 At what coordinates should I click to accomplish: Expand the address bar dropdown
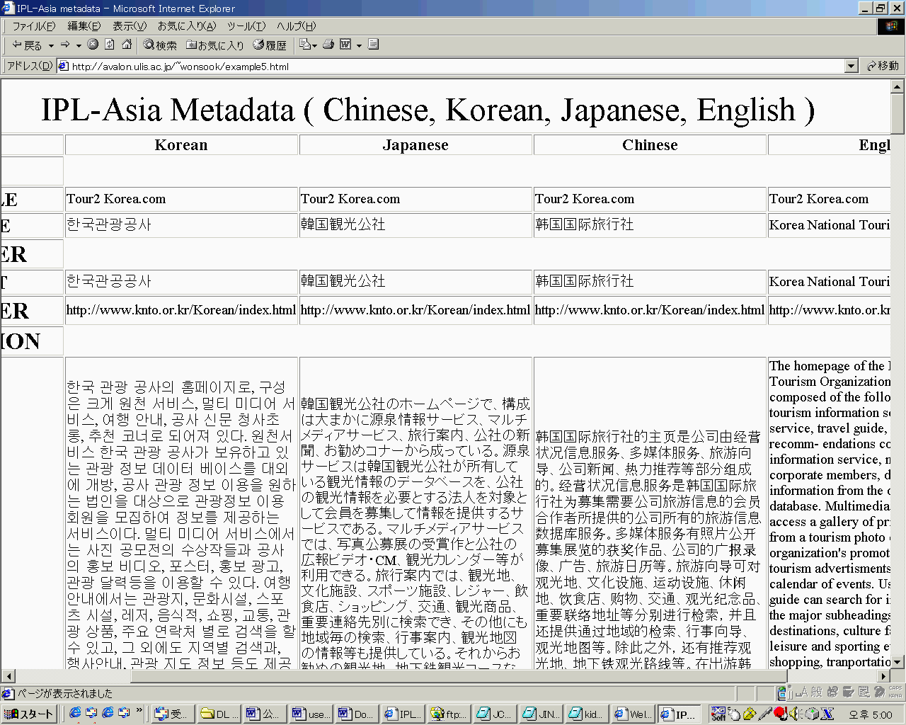point(851,66)
